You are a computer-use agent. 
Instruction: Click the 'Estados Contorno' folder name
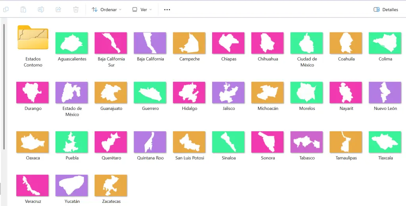(33, 62)
